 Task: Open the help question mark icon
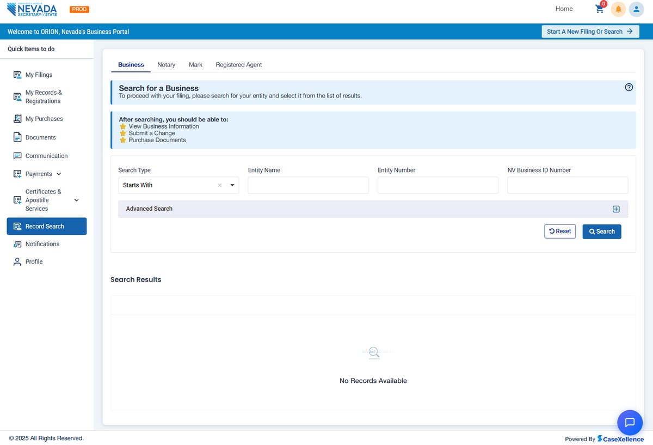tap(629, 87)
